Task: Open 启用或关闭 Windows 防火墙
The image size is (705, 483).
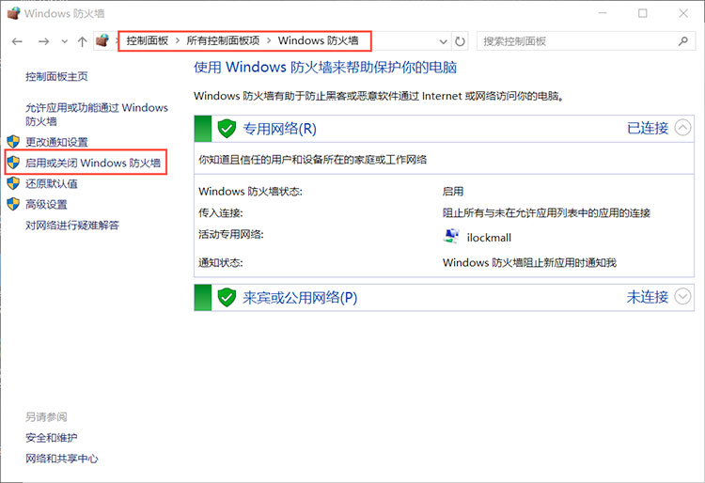Action: point(93,163)
